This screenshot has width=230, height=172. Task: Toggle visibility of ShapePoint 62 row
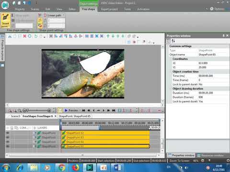tap(8, 133)
